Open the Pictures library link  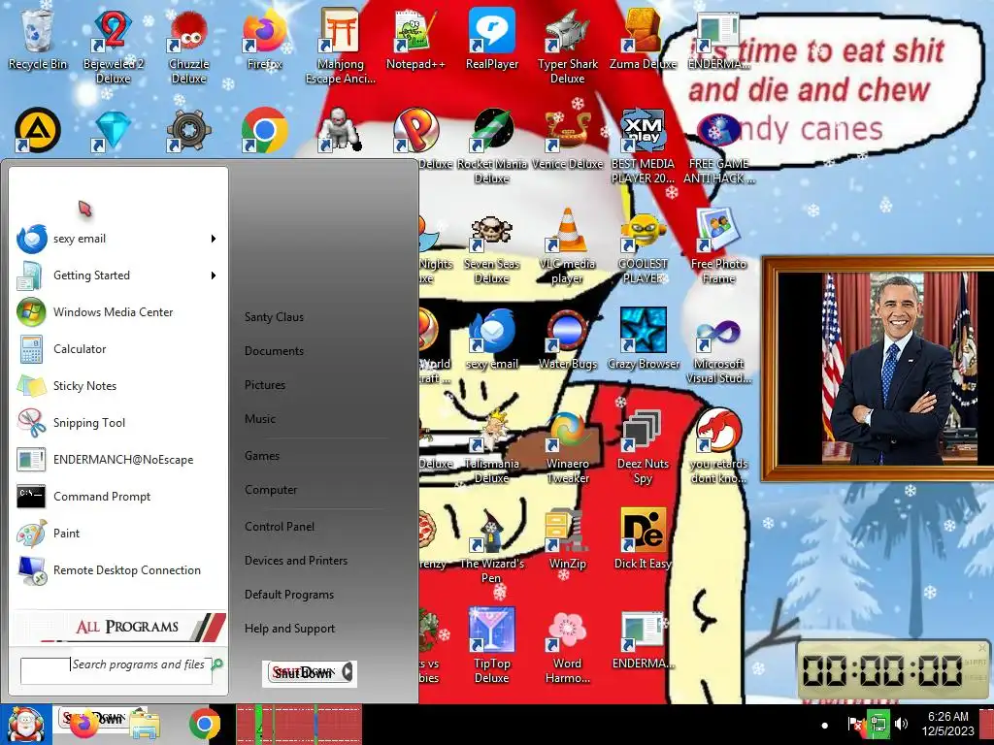(265, 384)
